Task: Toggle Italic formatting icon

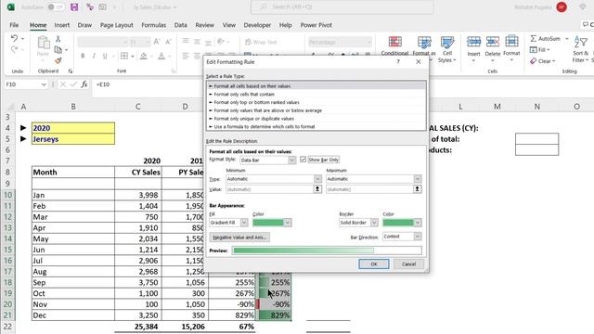Action: click(x=94, y=56)
